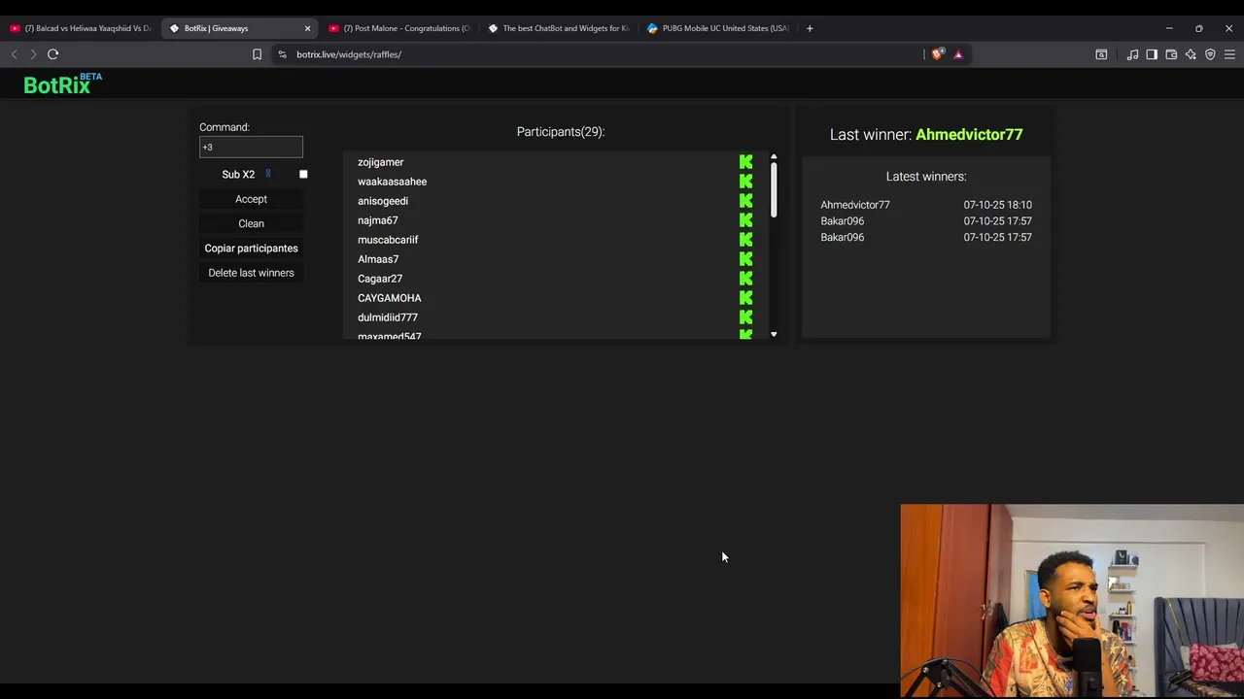Image resolution: width=1244 pixels, height=699 pixels.
Task: Open a new browser tab
Action: tap(810, 28)
